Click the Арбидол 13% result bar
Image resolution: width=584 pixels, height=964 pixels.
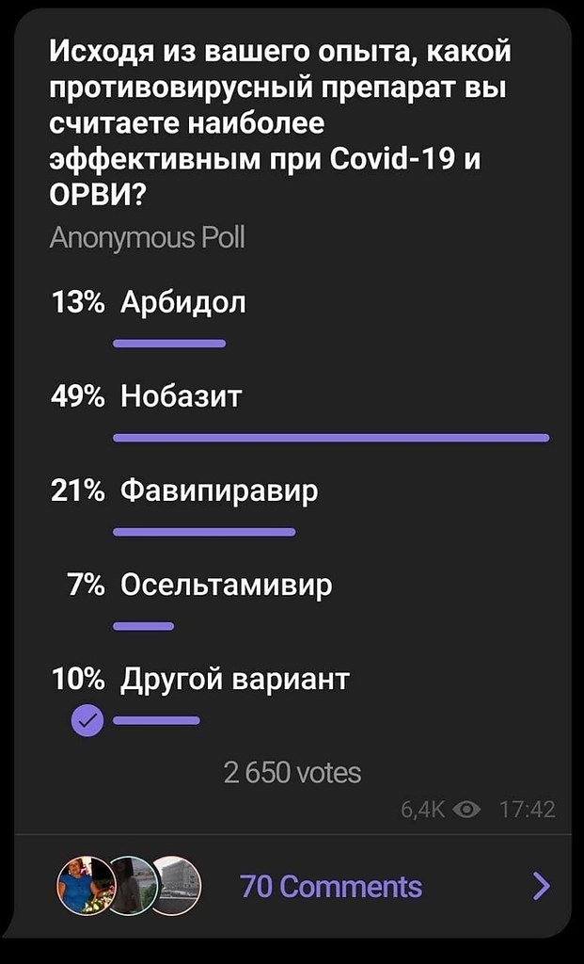click(x=169, y=344)
